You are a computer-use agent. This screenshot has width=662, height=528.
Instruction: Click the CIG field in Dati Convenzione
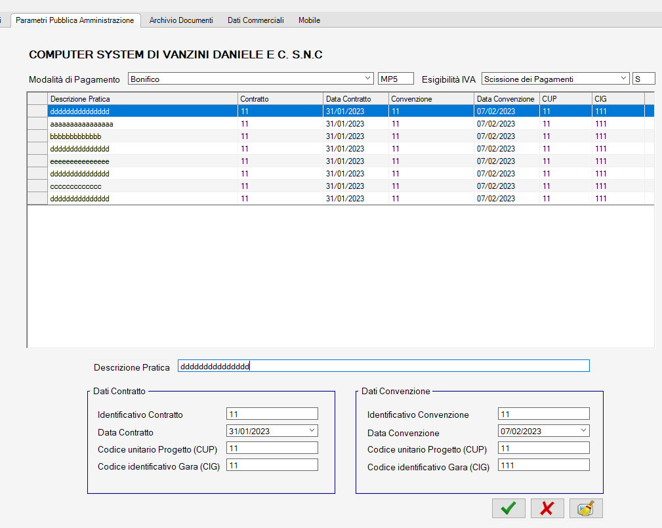(543, 465)
